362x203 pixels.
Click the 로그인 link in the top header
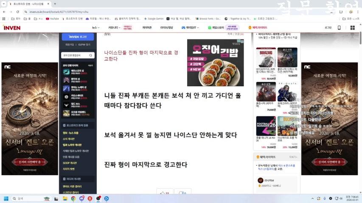tap(328, 27)
